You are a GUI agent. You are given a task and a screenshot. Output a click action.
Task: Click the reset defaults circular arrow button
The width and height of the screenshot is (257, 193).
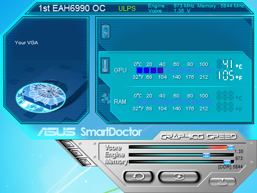click(x=138, y=177)
